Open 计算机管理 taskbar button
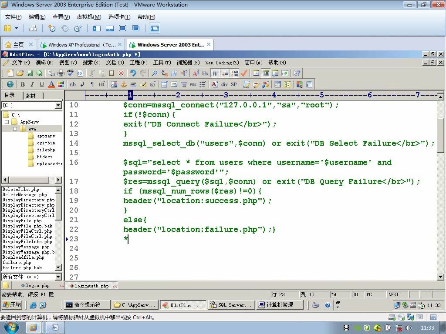The width and height of the screenshot is (446, 334). click(279, 305)
